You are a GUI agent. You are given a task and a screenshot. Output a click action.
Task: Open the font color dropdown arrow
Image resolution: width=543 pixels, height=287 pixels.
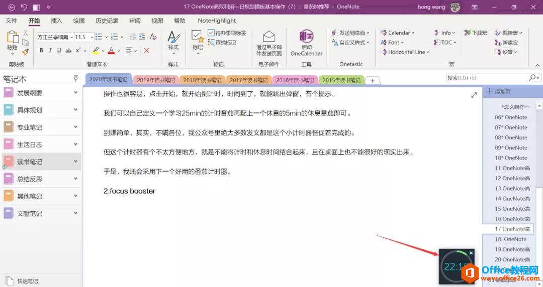coord(118,51)
